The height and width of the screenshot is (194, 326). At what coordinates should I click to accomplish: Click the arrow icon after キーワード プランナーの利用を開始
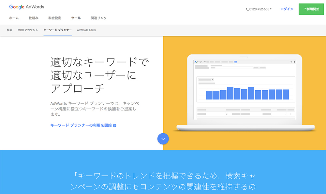[x=114, y=126]
